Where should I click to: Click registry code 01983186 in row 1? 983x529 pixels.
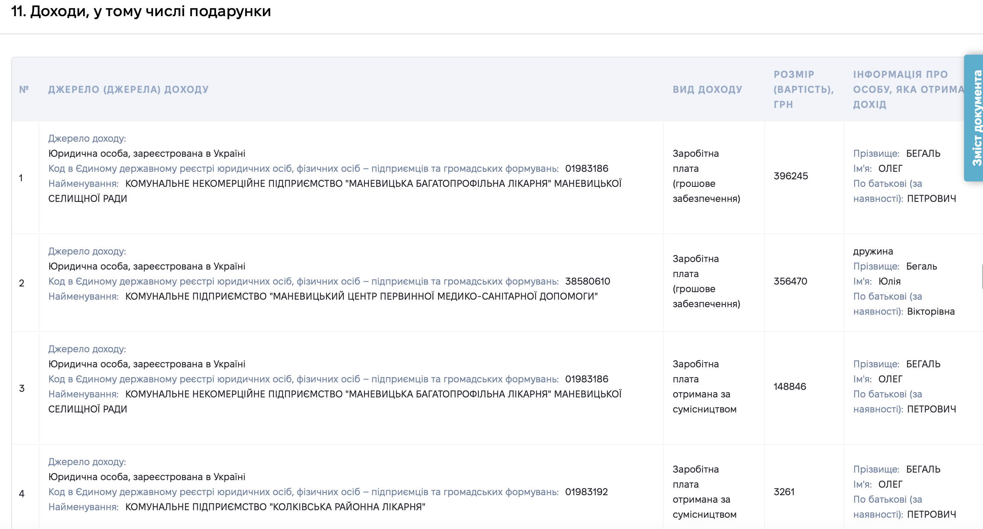(x=587, y=168)
